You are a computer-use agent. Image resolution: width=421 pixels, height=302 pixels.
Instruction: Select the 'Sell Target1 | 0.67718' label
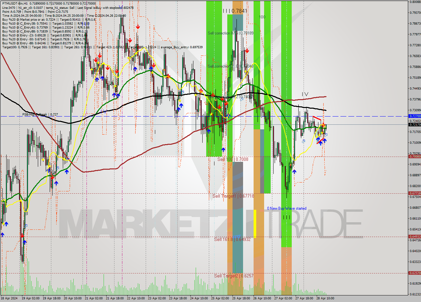click(x=233, y=196)
